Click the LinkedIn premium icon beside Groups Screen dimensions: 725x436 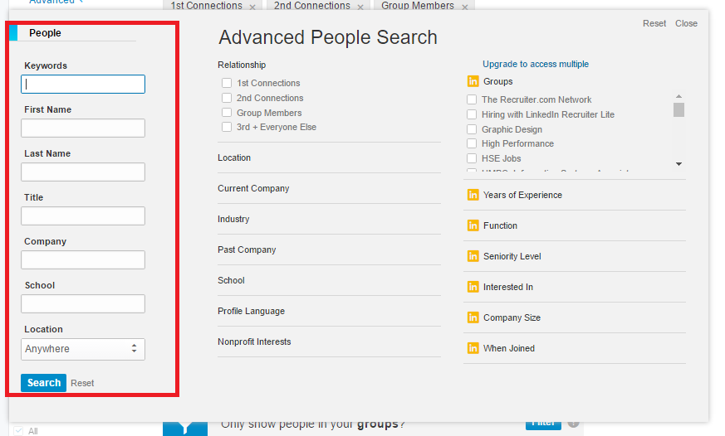pos(473,81)
